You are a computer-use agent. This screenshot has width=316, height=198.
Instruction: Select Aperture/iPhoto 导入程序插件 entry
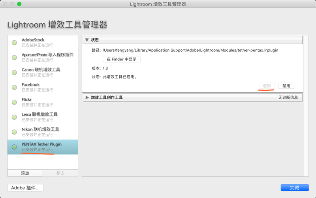point(43,57)
